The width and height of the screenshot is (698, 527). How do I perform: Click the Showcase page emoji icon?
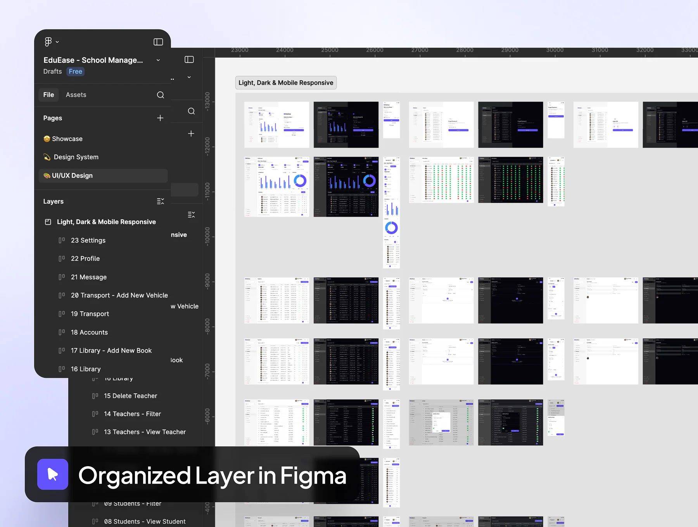(47, 139)
